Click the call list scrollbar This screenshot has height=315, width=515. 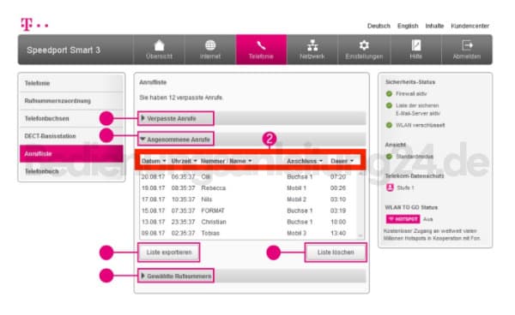pos(360,205)
